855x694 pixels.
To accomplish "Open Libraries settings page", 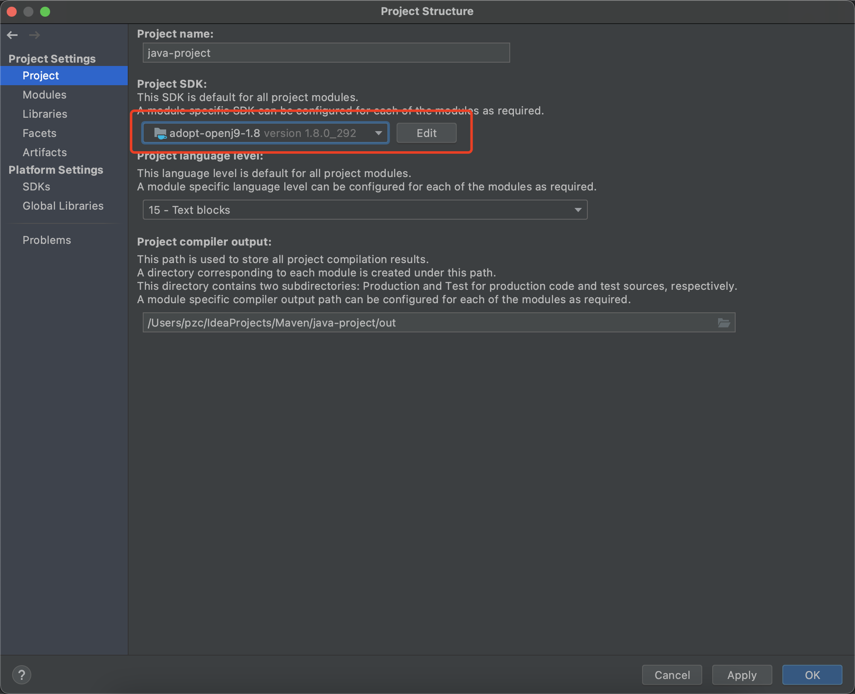I will pos(45,114).
